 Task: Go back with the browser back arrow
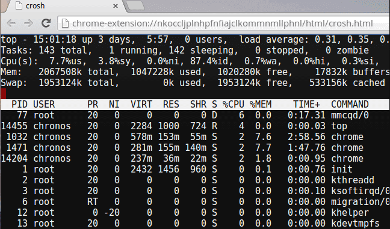(11, 23)
